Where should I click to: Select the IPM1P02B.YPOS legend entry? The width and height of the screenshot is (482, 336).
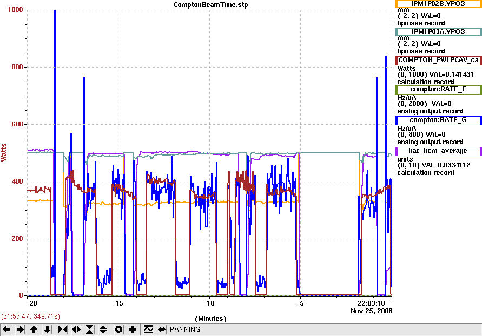(438, 4)
